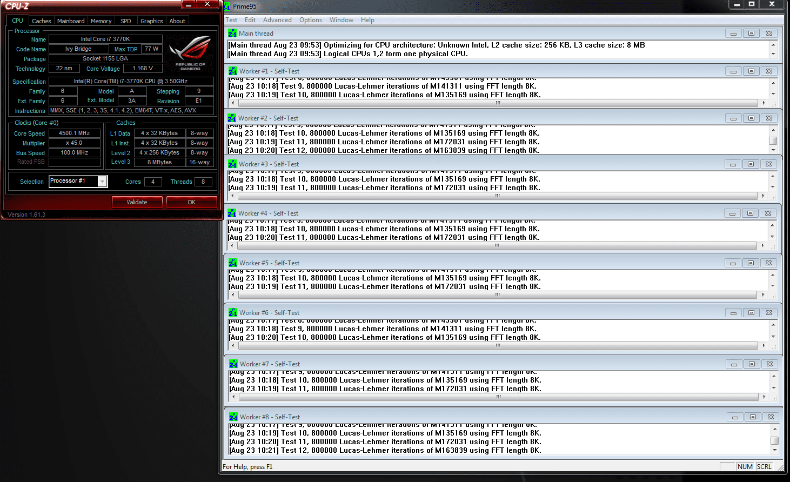Click Main thread scroll up arrow

[x=773, y=45]
